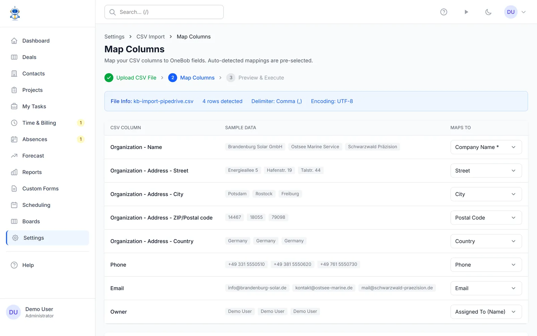Open Contacts in the sidebar
Viewport: 537px width, 336px height.
pyautogui.click(x=48, y=74)
